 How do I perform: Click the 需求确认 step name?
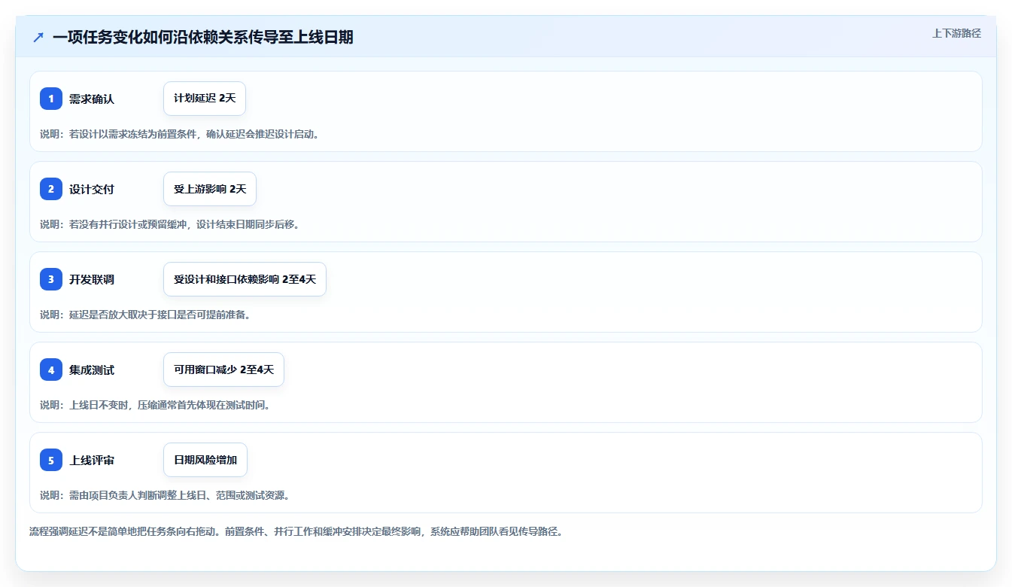[92, 99]
